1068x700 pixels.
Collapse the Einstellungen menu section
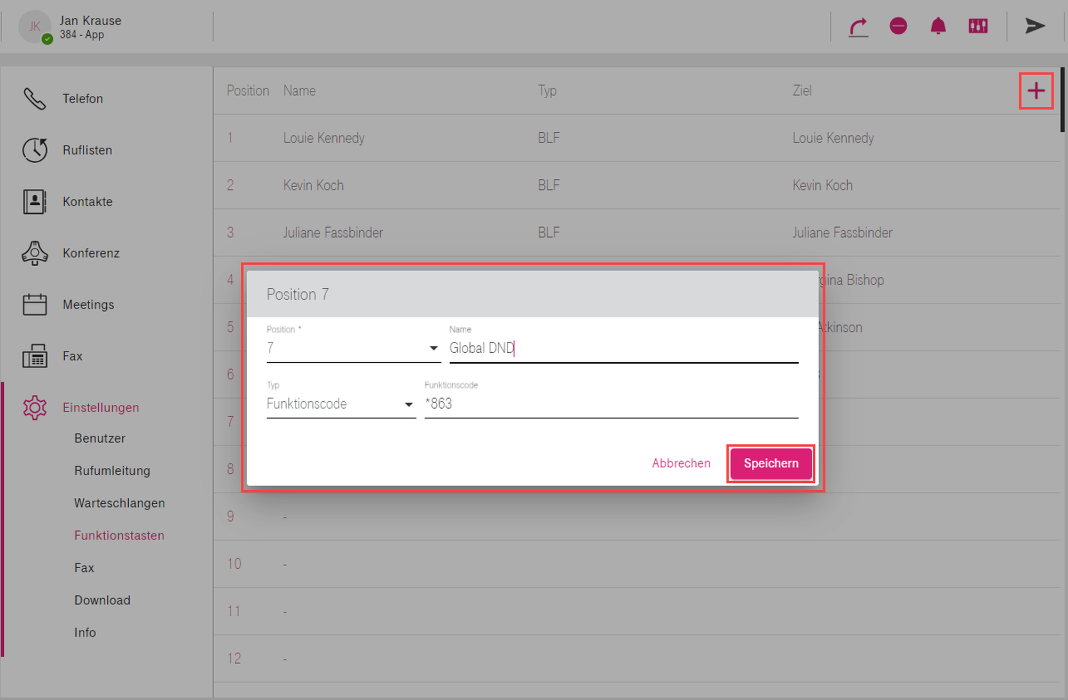point(100,408)
